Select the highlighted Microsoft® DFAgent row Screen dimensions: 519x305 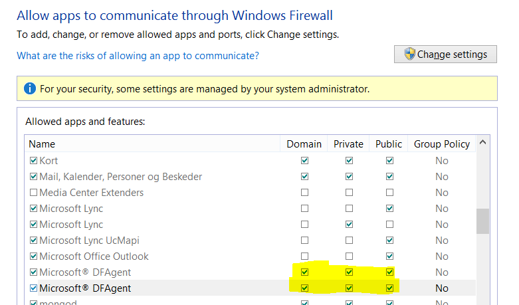[85, 288]
